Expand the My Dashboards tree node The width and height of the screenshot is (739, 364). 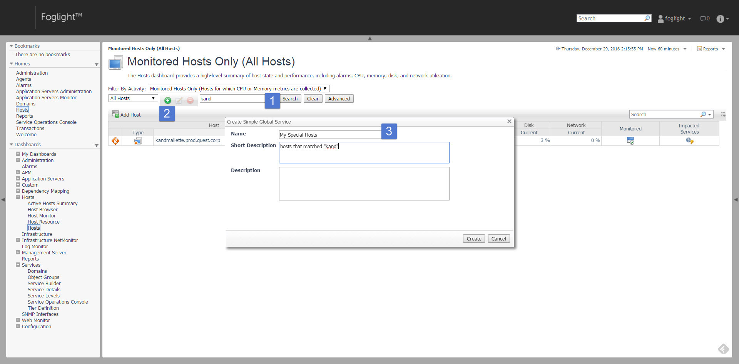tap(18, 154)
